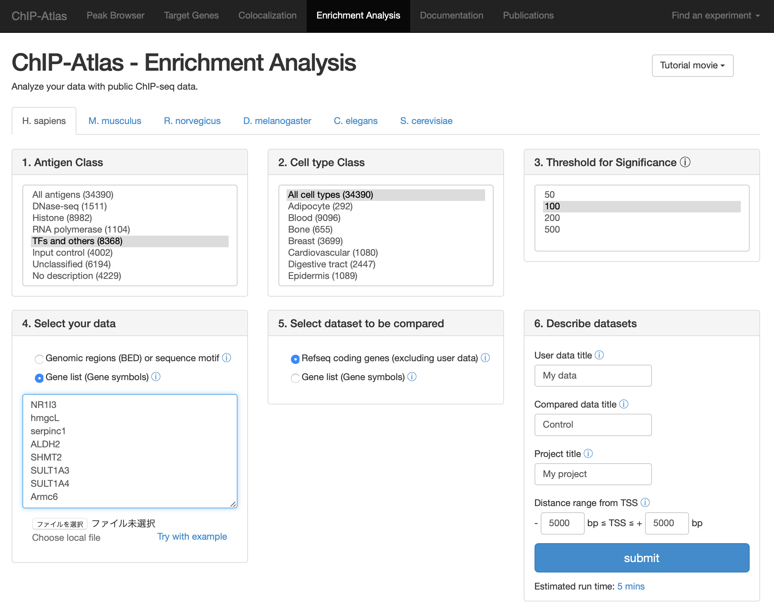The height and width of the screenshot is (615, 774).
Task: Open Target Genes in the navbar
Action: click(x=191, y=15)
